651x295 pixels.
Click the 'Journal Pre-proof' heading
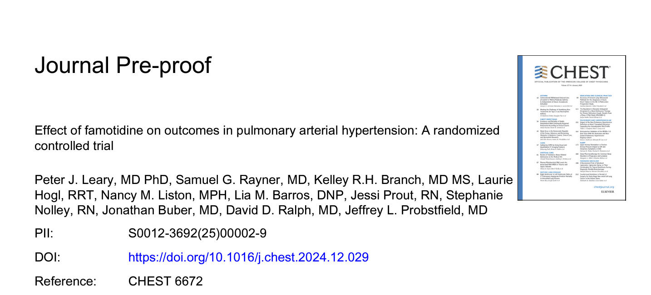(x=123, y=65)
